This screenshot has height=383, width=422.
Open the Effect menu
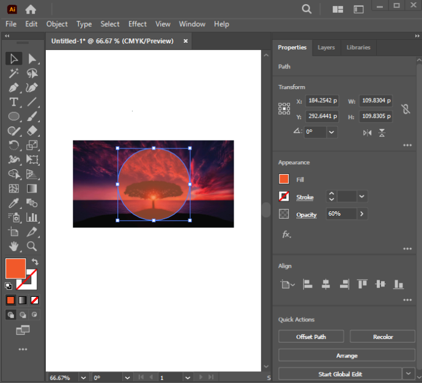(x=137, y=24)
